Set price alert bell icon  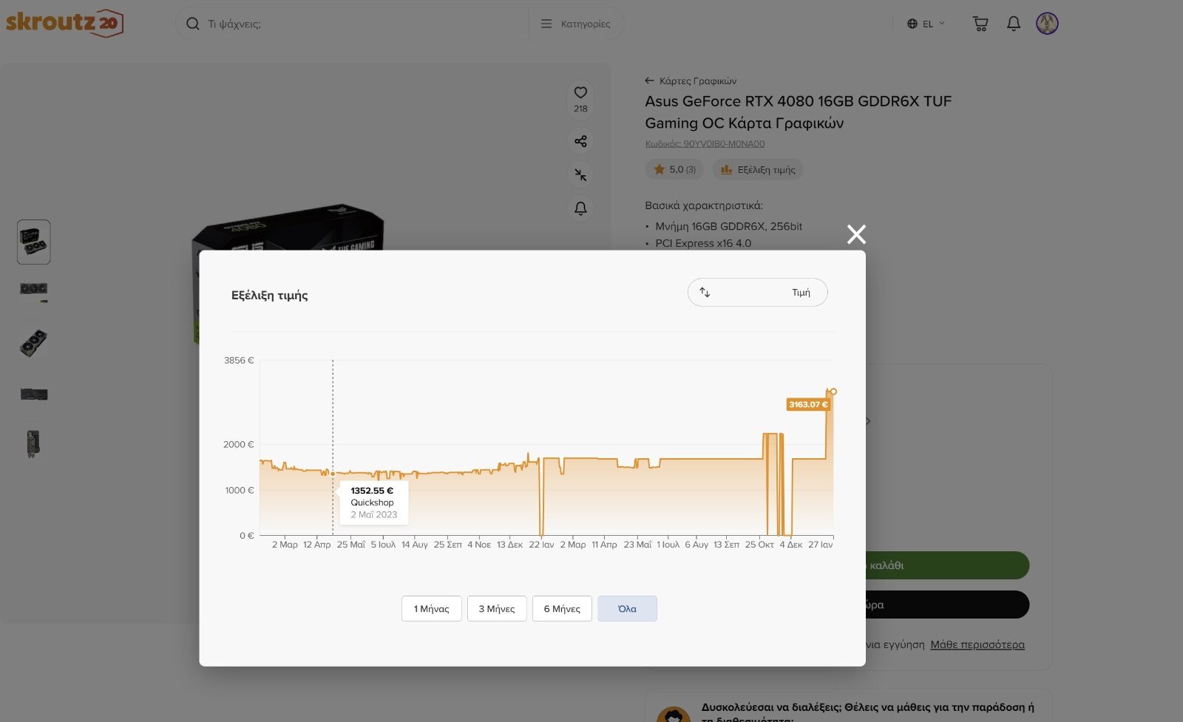coord(580,208)
